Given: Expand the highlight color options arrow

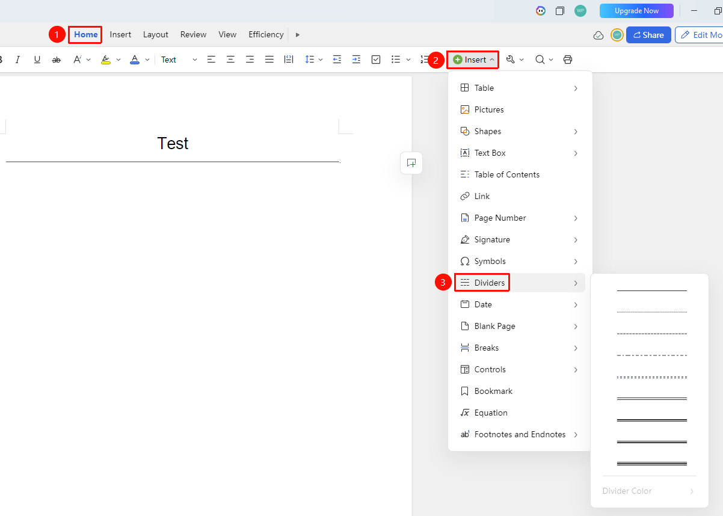Looking at the screenshot, I should [x=118, y=60].
